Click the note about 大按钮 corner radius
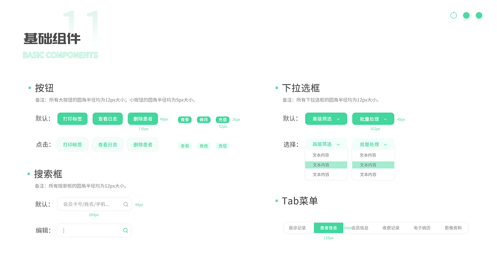497x279 pixels. [x=116, y=100]
